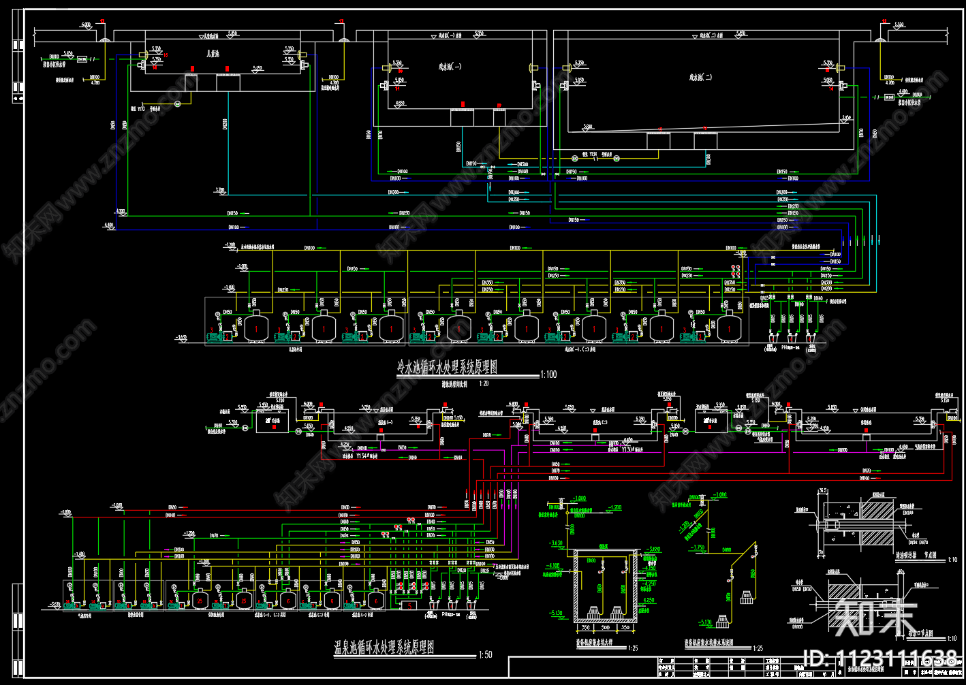The width and height of the screenshot is (966, 685).
Task: Click the 500 dimension in sump pit detail
Action: coord(606,628)
